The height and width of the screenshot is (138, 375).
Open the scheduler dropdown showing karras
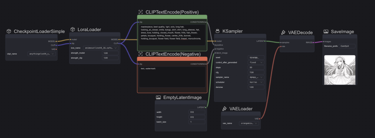click(x=256, y=82)
